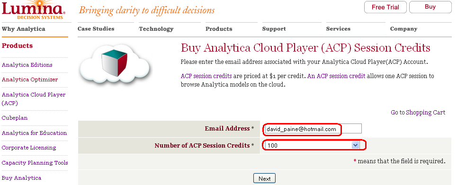
Task: Click the Analytica Editions sidebar link
Action: pyautogui.click(x=27, y=65)
